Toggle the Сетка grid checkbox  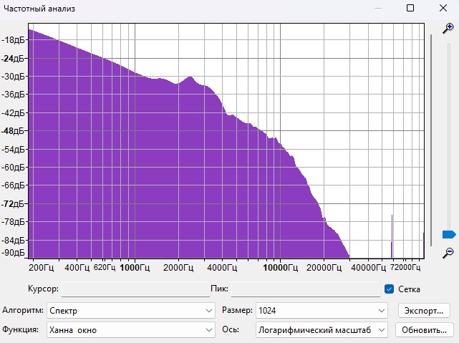pyautogui.click(x=389, y=289)
